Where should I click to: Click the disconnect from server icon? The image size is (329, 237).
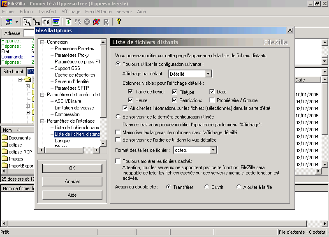(x=97, y=22)
